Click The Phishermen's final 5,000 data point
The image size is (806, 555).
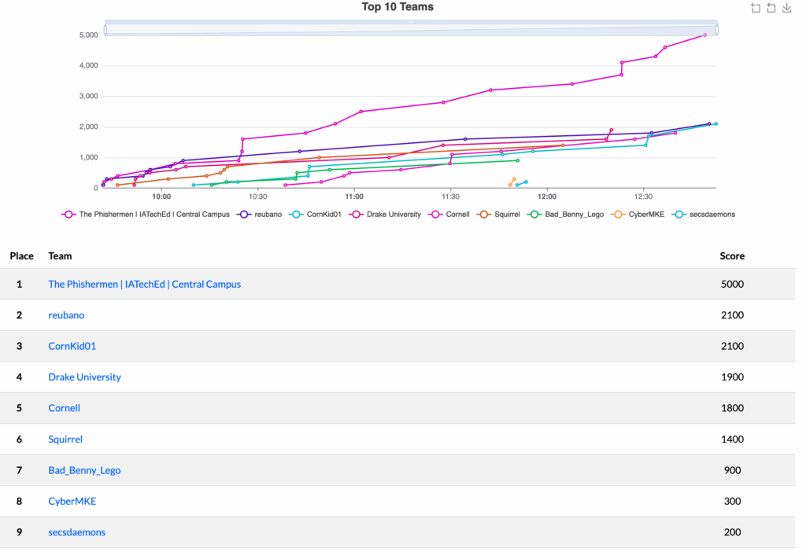704,35
